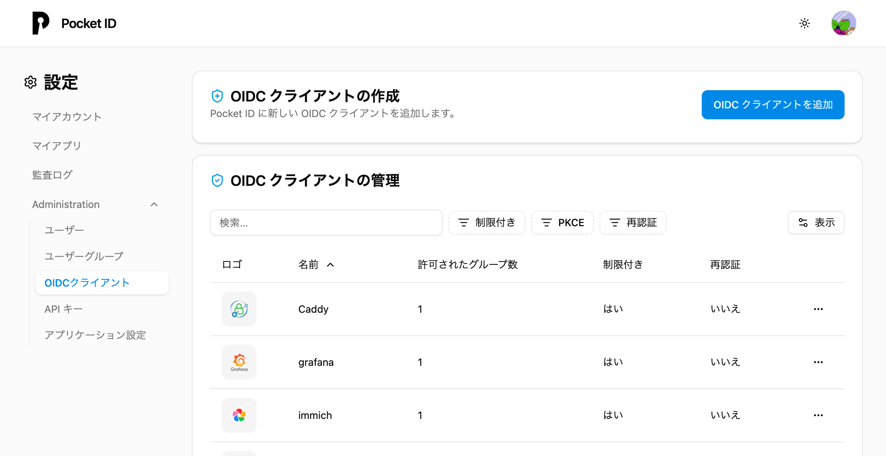Open the 表示 display options

(x=816, y=222)
